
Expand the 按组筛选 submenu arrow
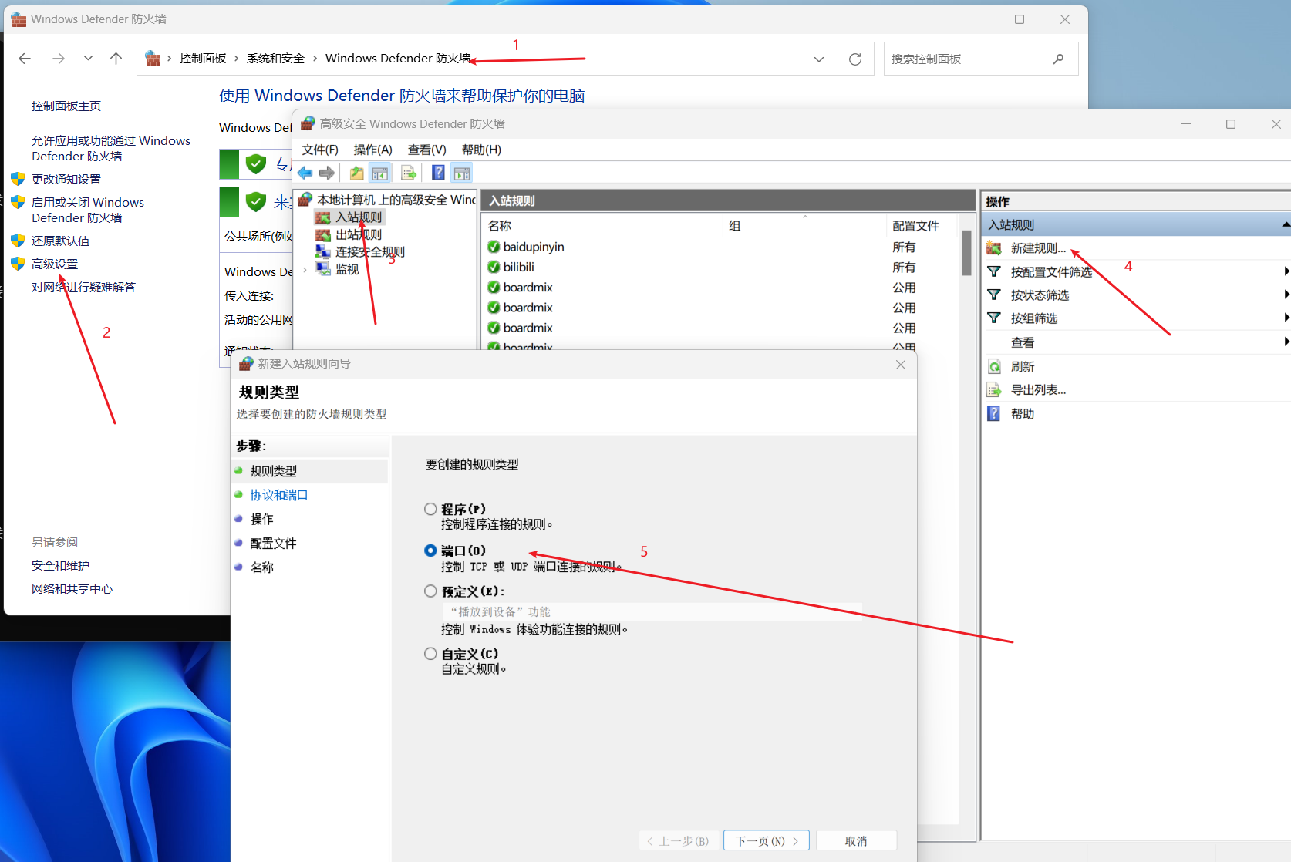tap(1286, 318)
